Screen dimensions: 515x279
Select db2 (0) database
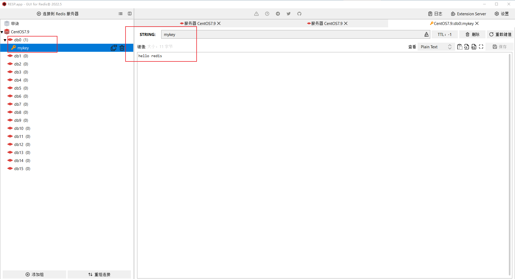[21, 64]
